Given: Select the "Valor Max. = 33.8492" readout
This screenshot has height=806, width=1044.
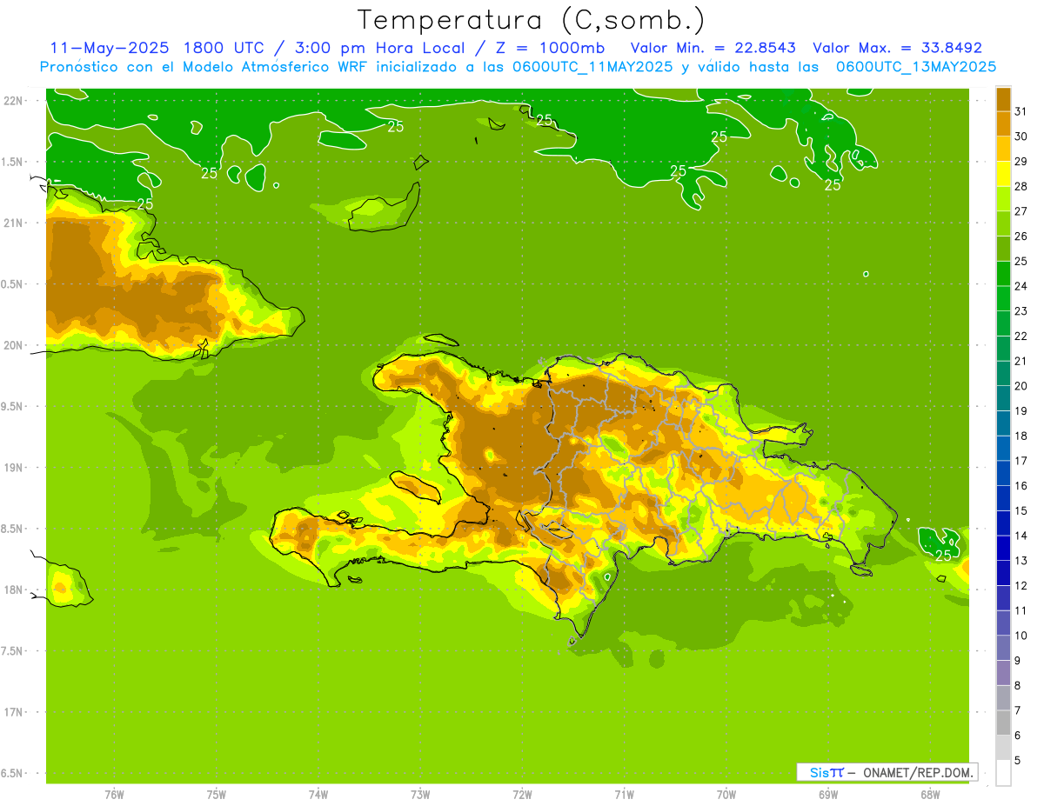Looking at the screenshot, I should 897,48.
